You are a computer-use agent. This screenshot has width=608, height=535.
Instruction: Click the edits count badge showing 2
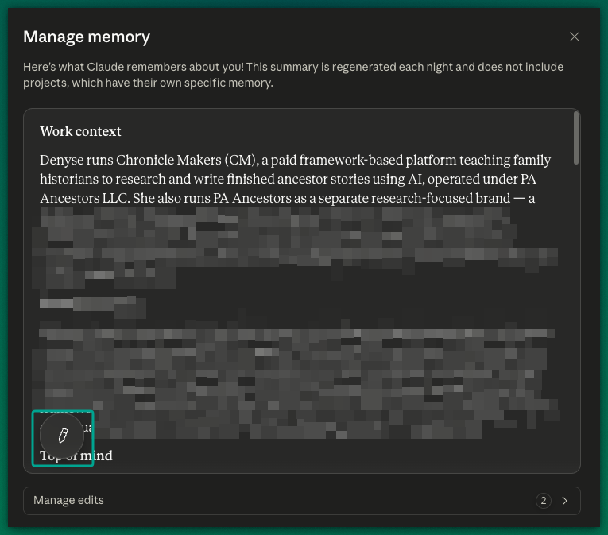point(544,501)
